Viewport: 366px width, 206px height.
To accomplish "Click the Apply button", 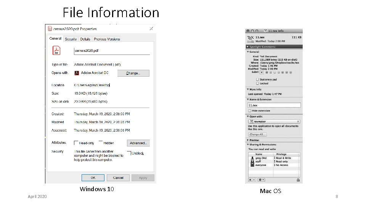I will point(143,178).
